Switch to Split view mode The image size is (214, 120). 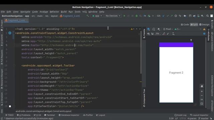click(194, 24)
